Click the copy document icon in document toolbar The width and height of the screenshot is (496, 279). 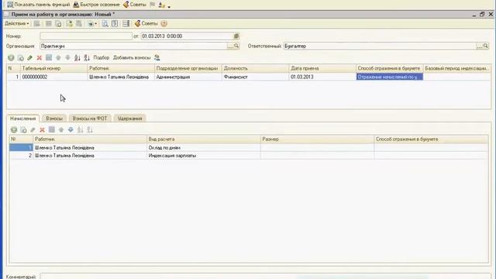click(x=58, y=24)
